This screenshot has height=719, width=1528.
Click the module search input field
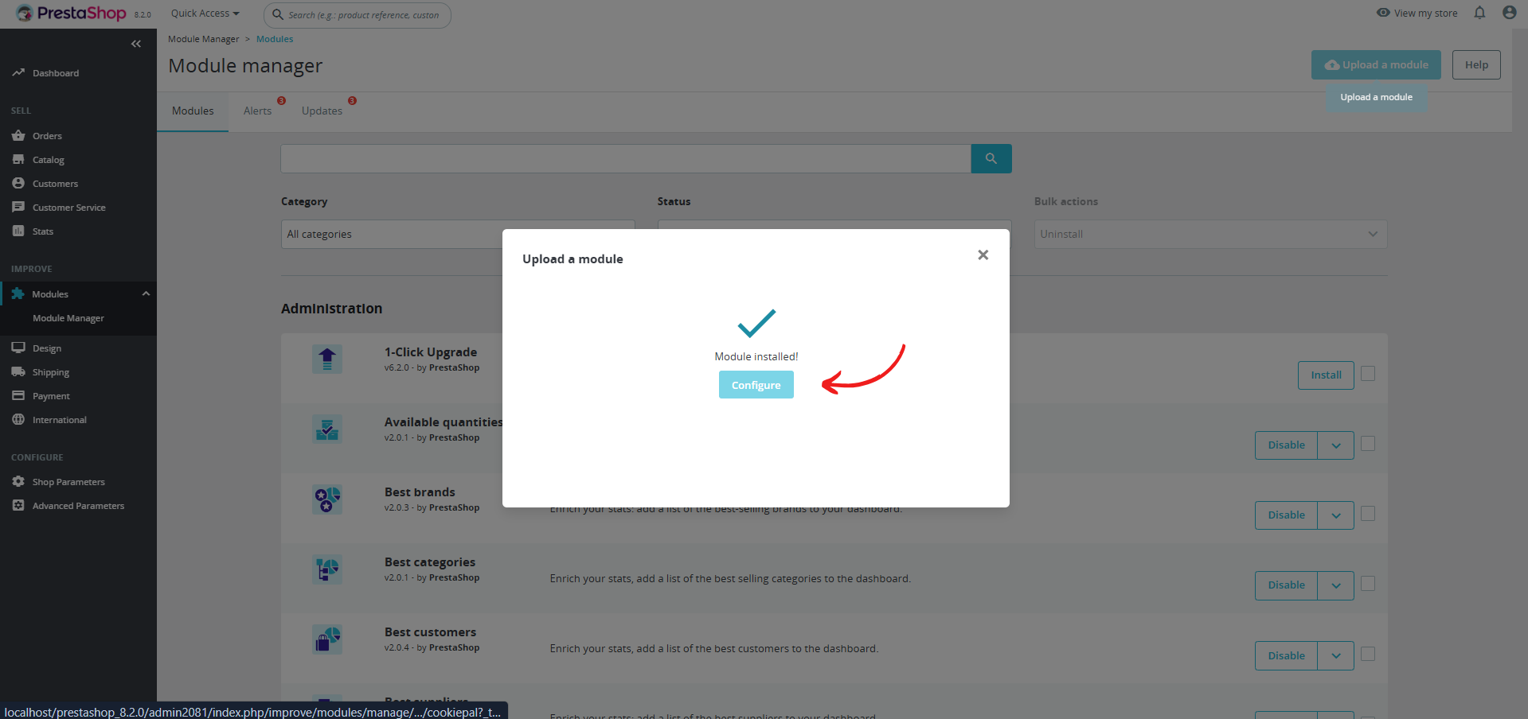pos(625,158)
